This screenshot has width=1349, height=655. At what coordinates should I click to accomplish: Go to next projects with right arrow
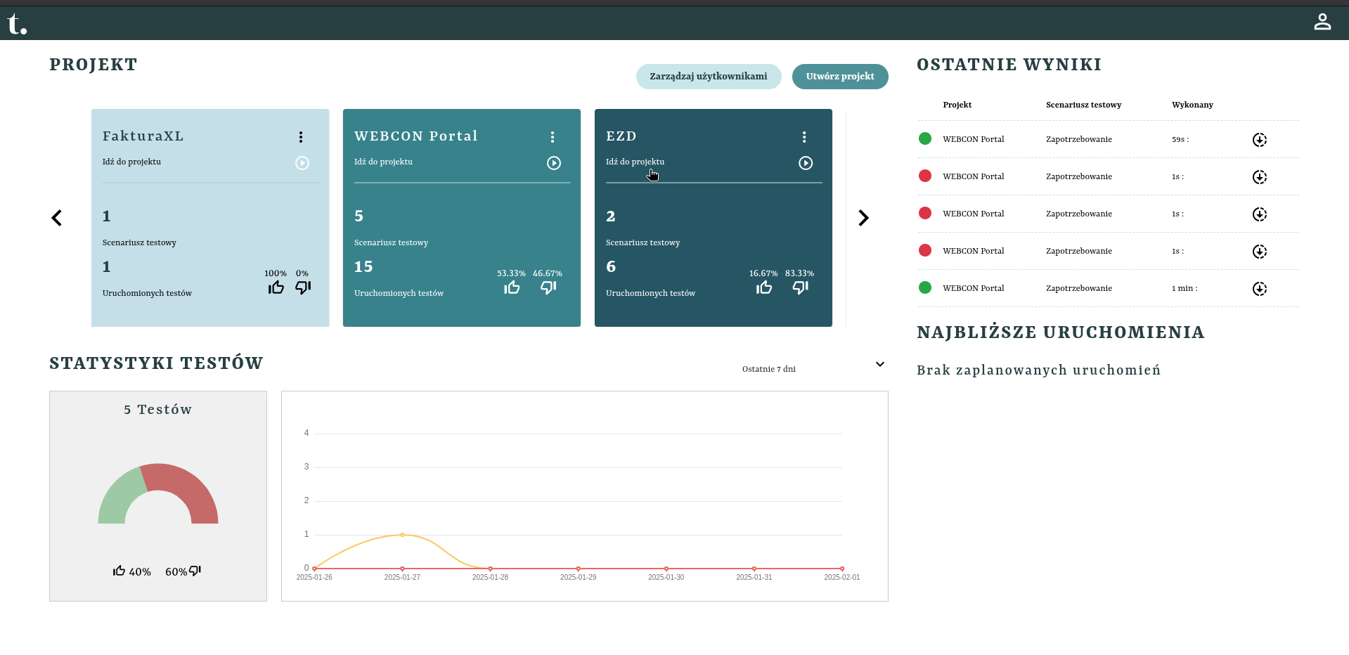click(863, 218)
